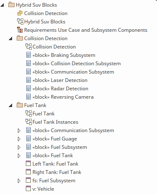
Task: Click the v: Vehicle instance icon
Action: pyautogui.click(x=28, y=189)
